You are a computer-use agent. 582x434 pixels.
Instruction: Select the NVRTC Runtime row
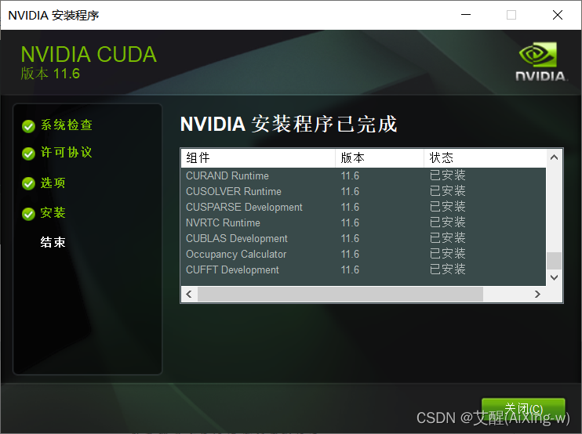363,222
